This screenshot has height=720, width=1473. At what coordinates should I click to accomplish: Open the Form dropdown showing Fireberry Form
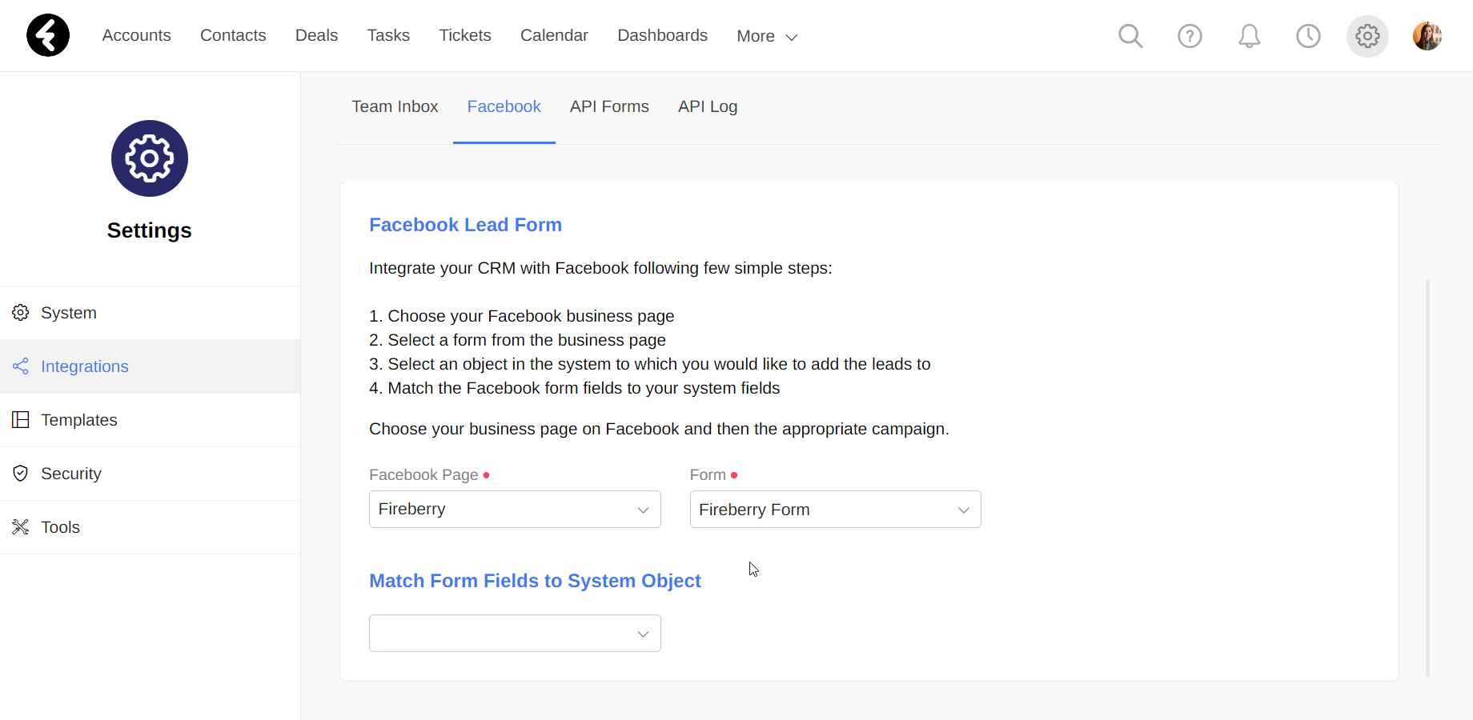pyautogui.click(x=835, y=509)
